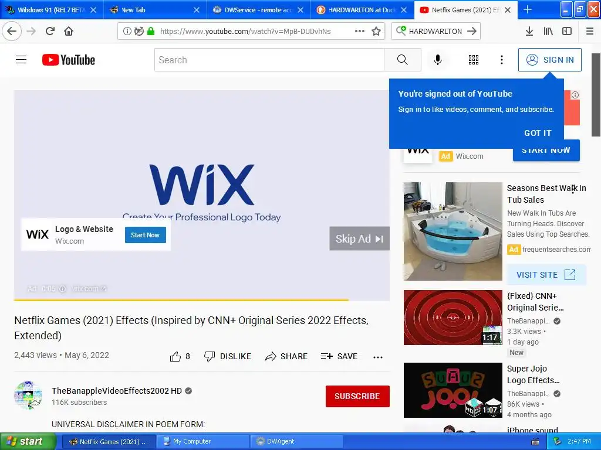Bookmark this page with star icon
The height and width of the screenshot is (450, 601).
[x=376, y=31]
